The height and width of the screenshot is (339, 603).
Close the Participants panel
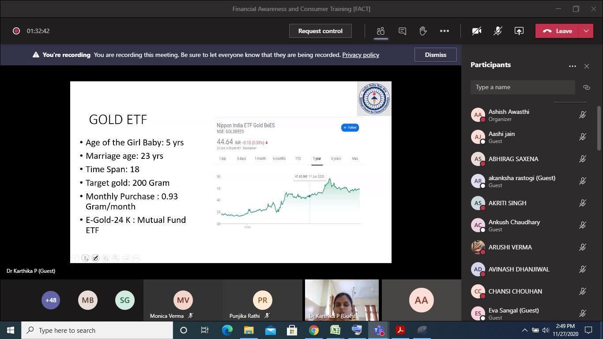coord(586,66)
